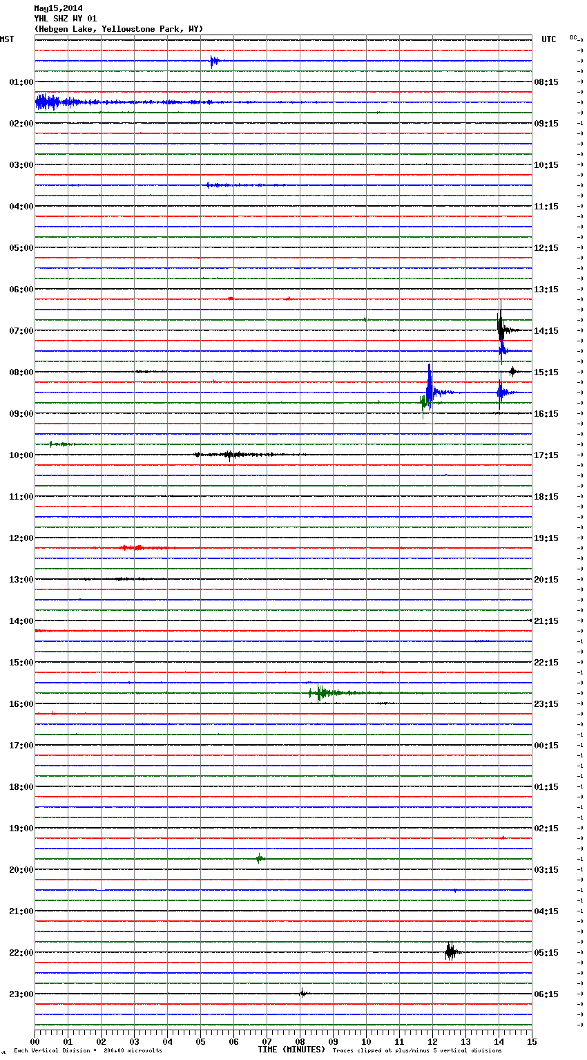
Task: Click the Hebgen Lake, Yellowstone Park location title
Action: coord(119,29)
